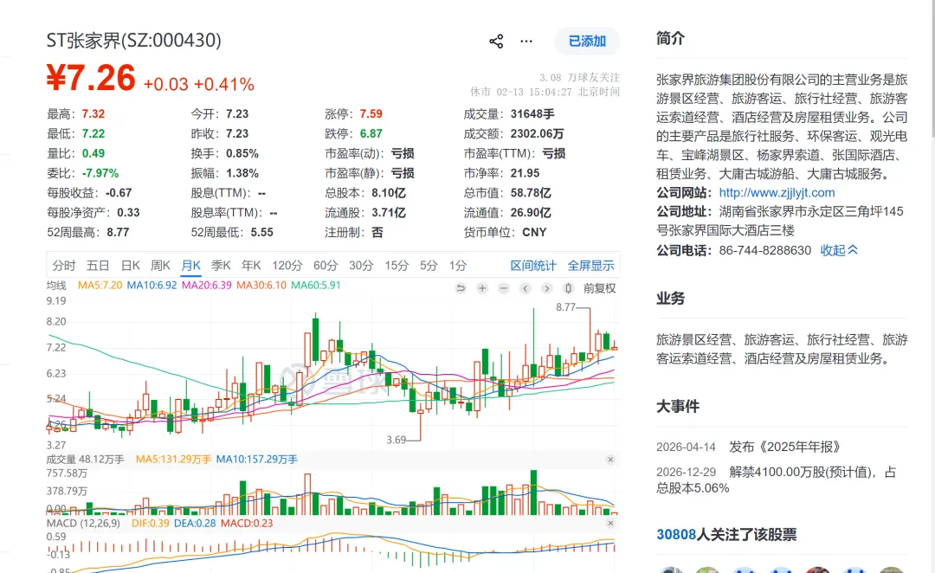Viewport: 935px width, 573px height.
Task: Click the MA30:6.10 moving average label
Action: coord(261,285)
